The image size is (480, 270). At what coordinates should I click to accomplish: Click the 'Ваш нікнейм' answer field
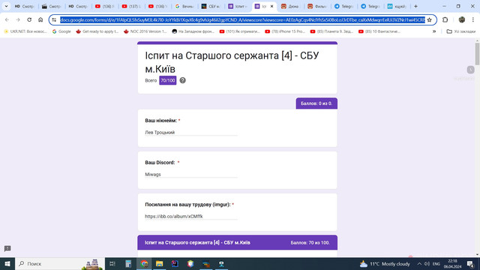[x=191, y=132]
